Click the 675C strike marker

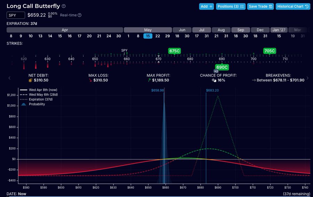(174, 51)
